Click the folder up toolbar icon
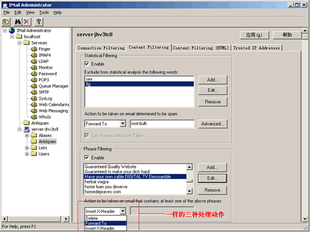 coord(6,22)
